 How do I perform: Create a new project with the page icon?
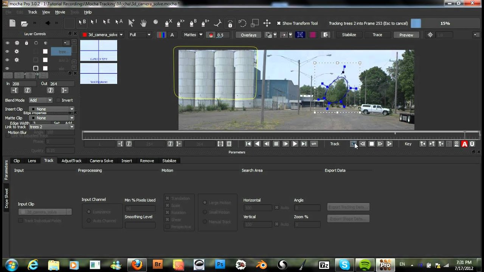12,23
